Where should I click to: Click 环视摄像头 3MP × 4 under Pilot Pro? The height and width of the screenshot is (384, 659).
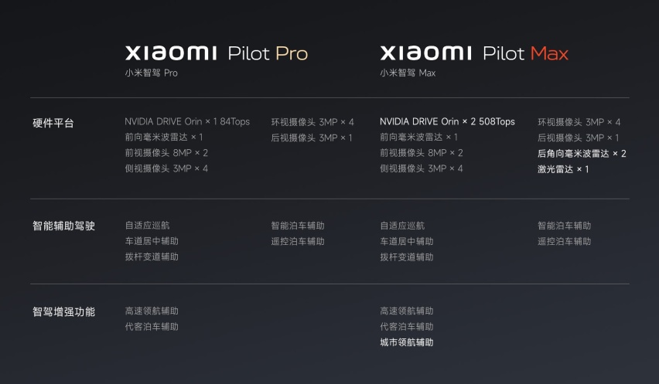[x=312, y=122]
